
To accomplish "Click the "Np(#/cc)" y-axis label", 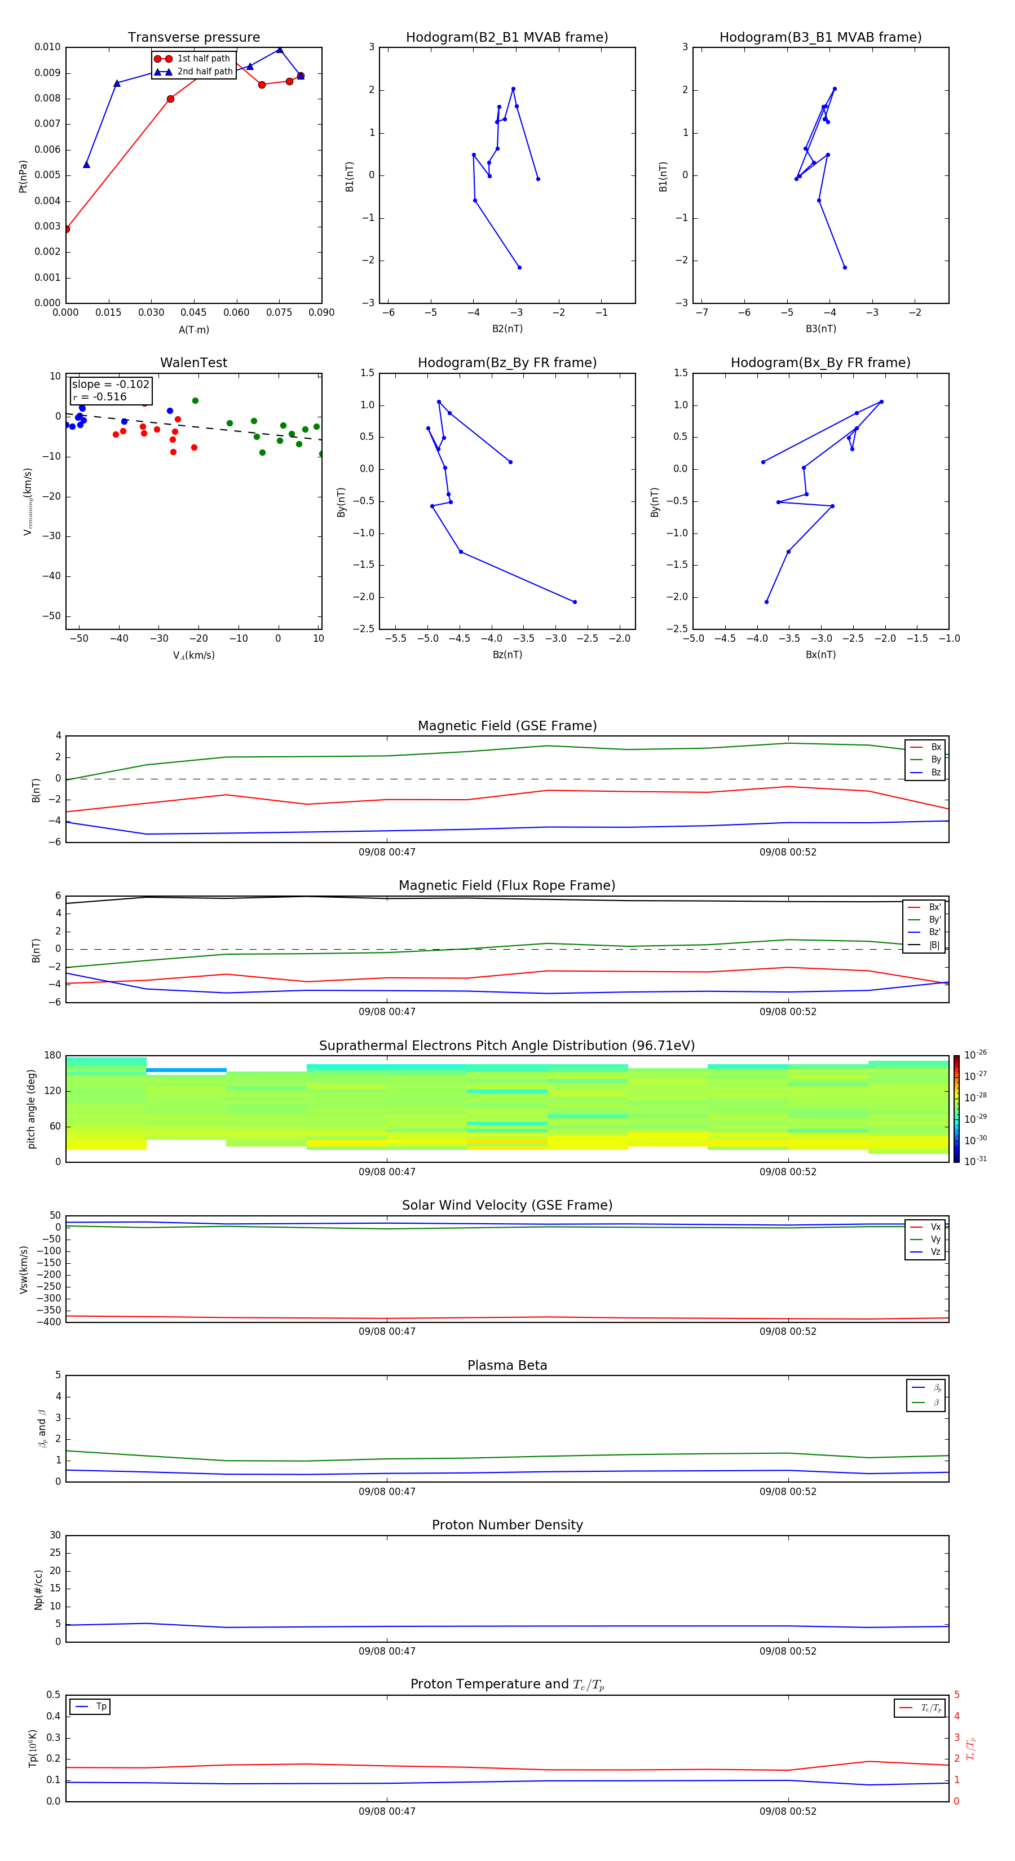I will [38, 1589].
